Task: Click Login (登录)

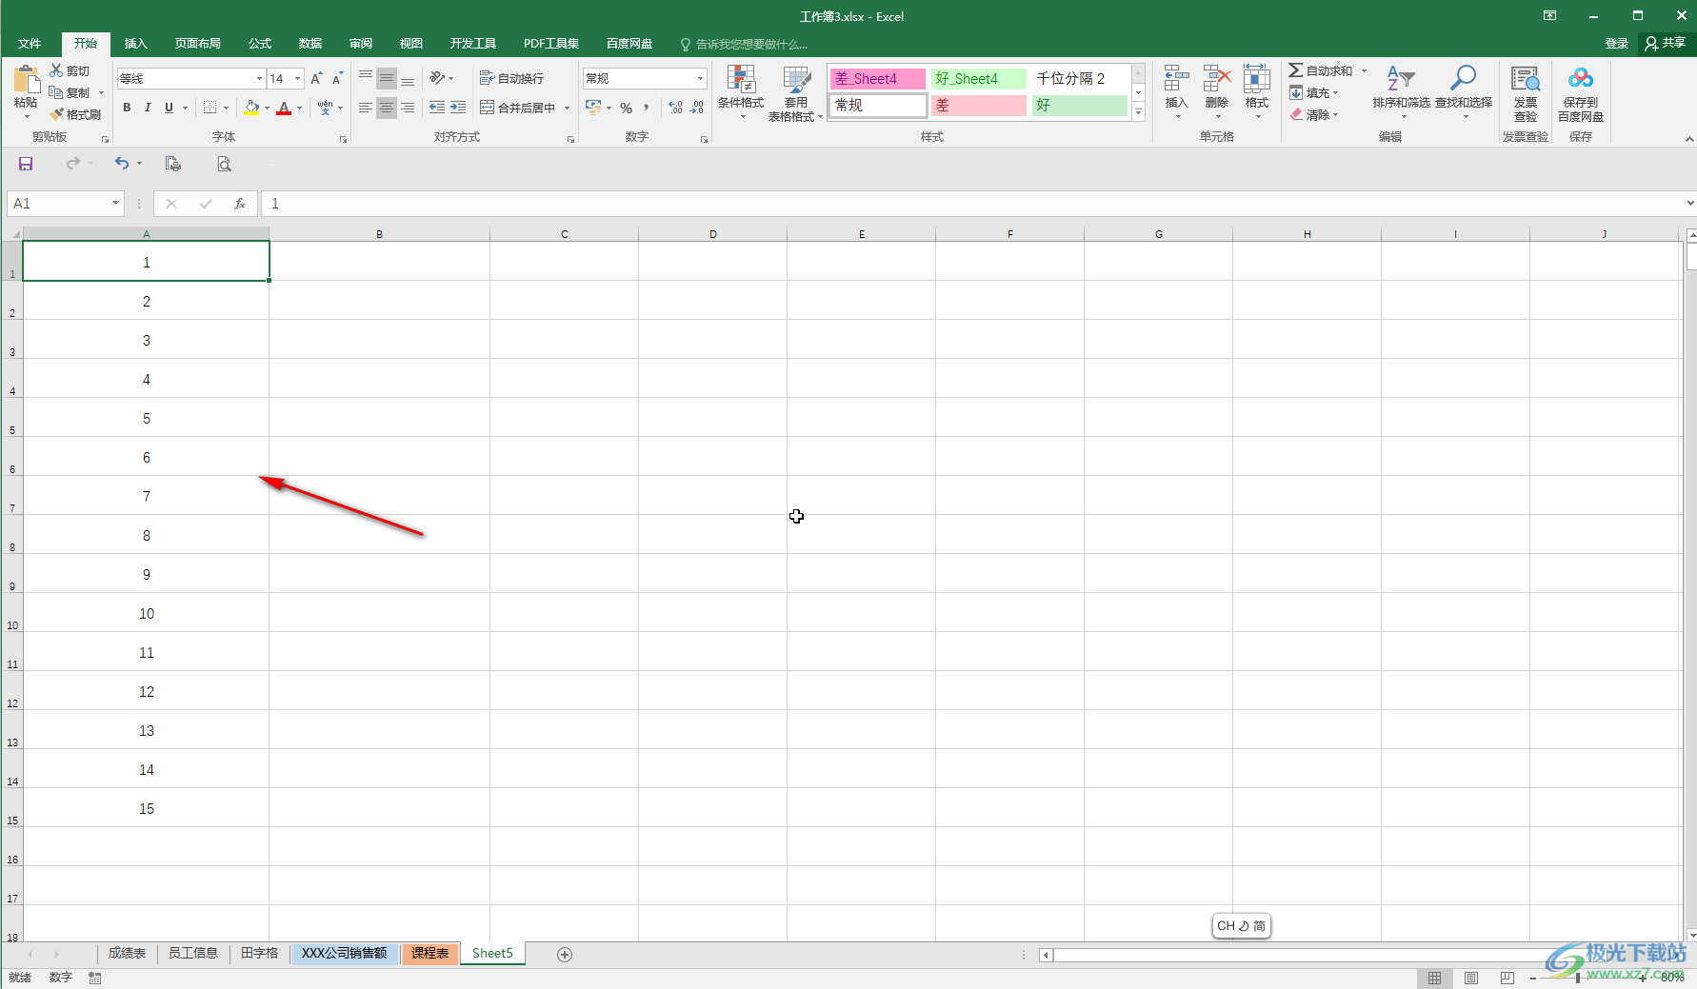Action: coord(1616,44)
